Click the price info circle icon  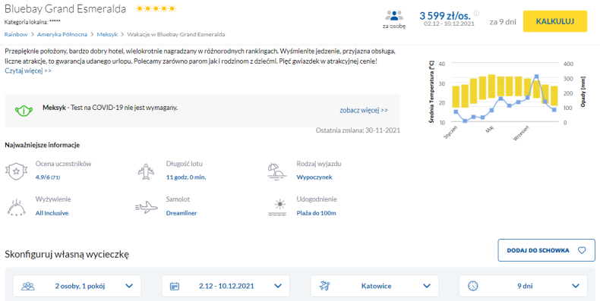click(476, 14)
